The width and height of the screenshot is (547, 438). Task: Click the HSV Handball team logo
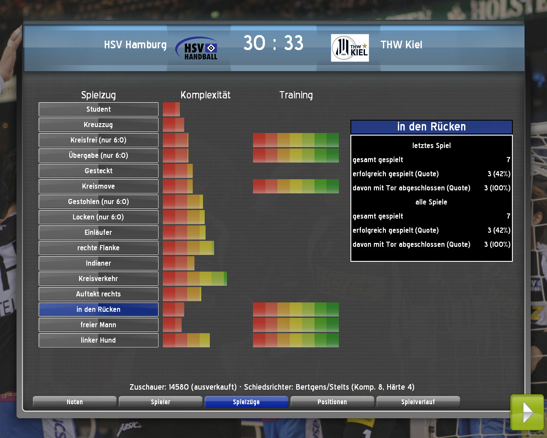tap(197, 48)
